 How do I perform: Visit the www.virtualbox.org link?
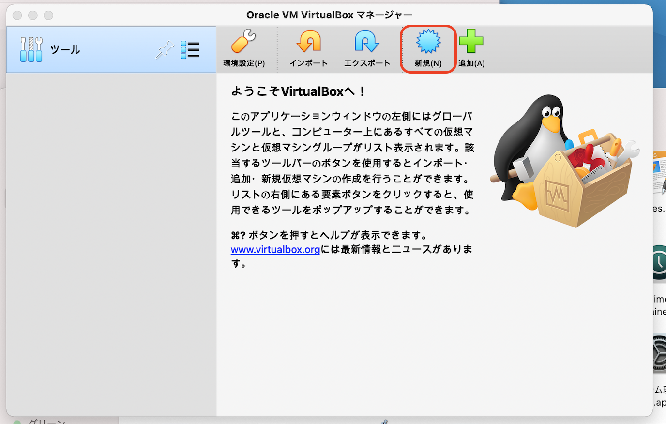[x=275, y=249]
